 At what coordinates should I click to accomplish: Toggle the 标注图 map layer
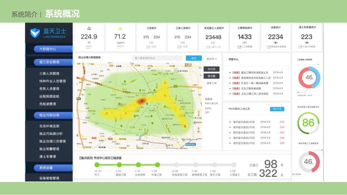tap(212, 69)
